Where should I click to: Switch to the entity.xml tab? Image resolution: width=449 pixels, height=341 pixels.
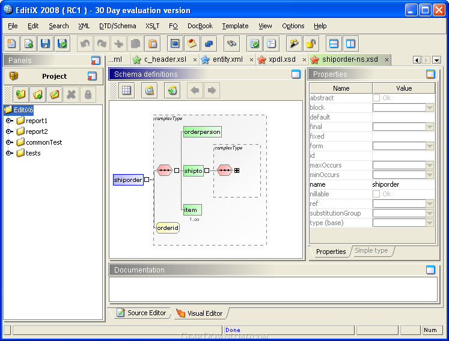point(227,59)
